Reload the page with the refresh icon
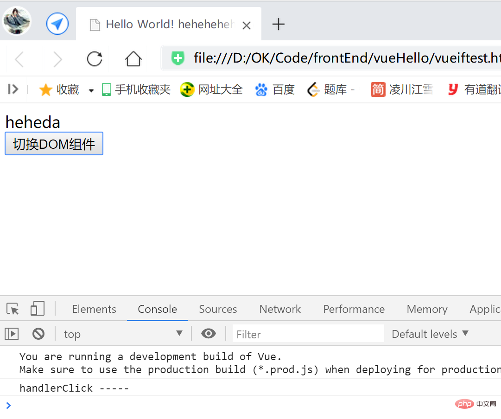This screenshot has height=419, width=501. (x=94, y=59)
